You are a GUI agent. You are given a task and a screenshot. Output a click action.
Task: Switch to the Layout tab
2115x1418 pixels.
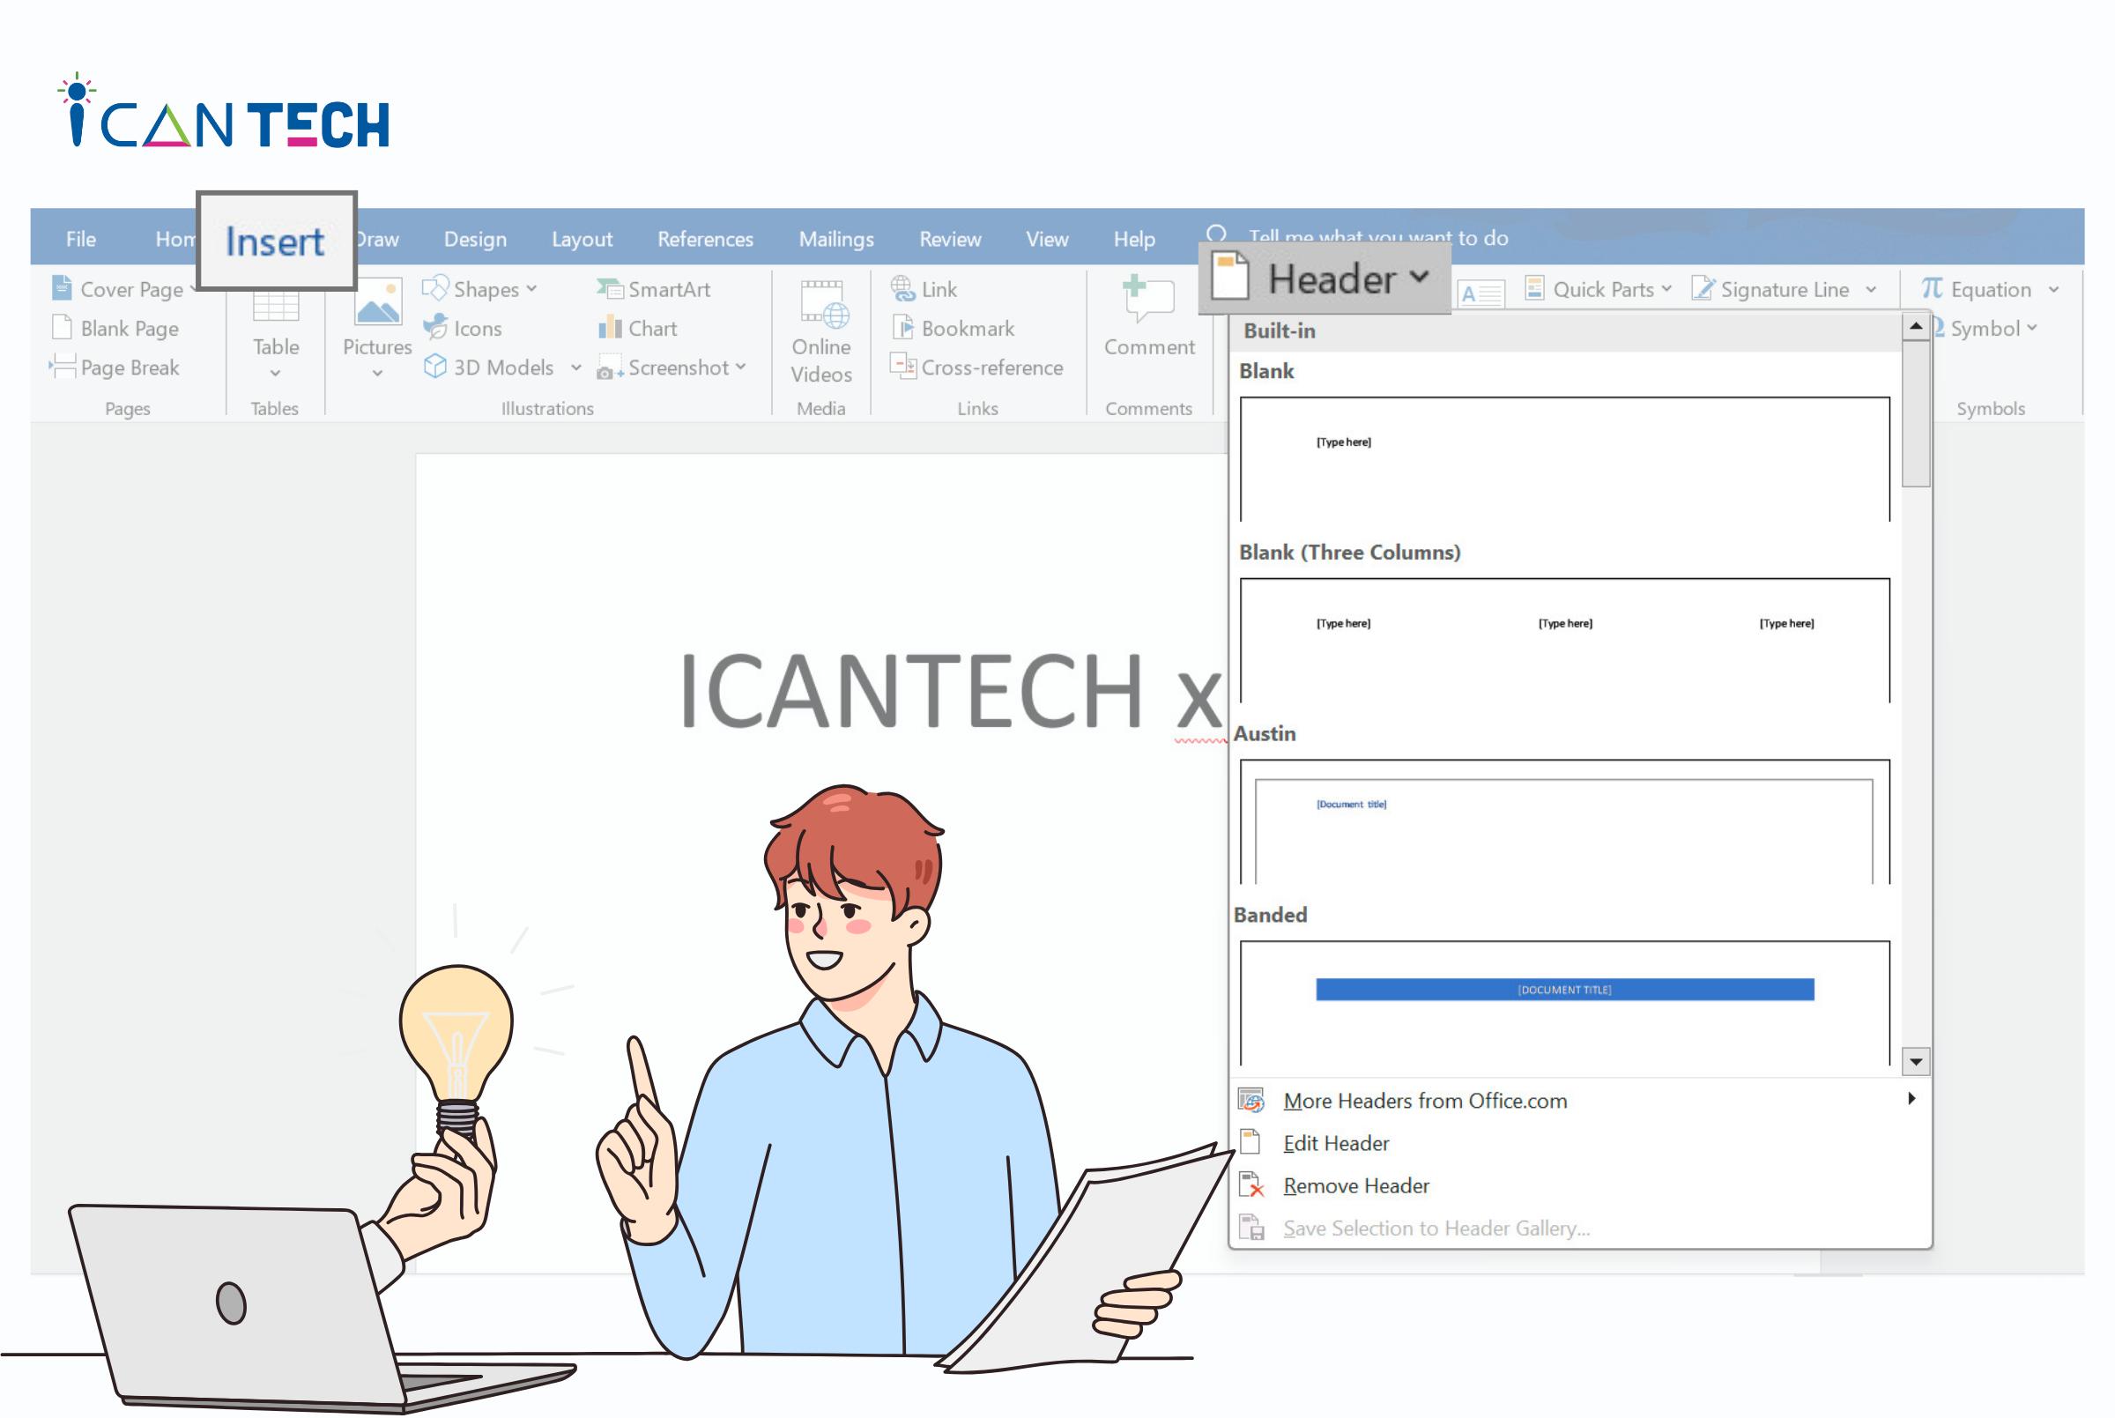582,239
